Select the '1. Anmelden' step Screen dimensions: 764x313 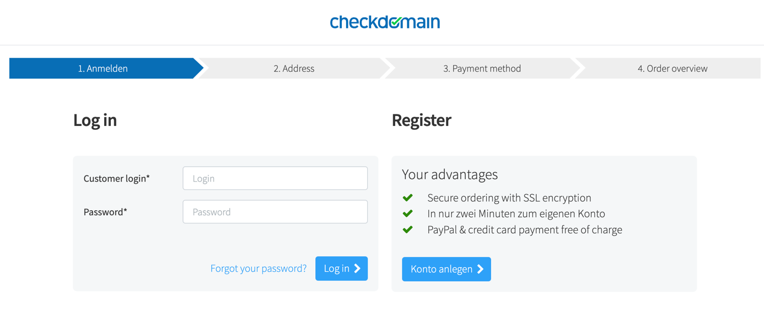point(103,68)
